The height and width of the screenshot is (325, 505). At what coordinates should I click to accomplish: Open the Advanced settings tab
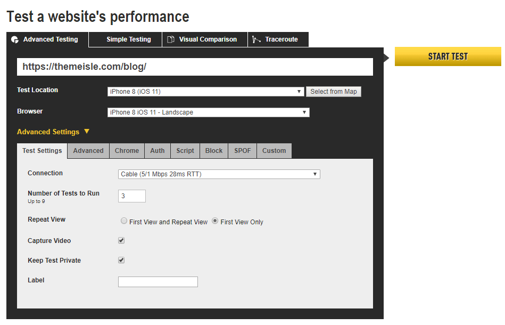(88, 151)
